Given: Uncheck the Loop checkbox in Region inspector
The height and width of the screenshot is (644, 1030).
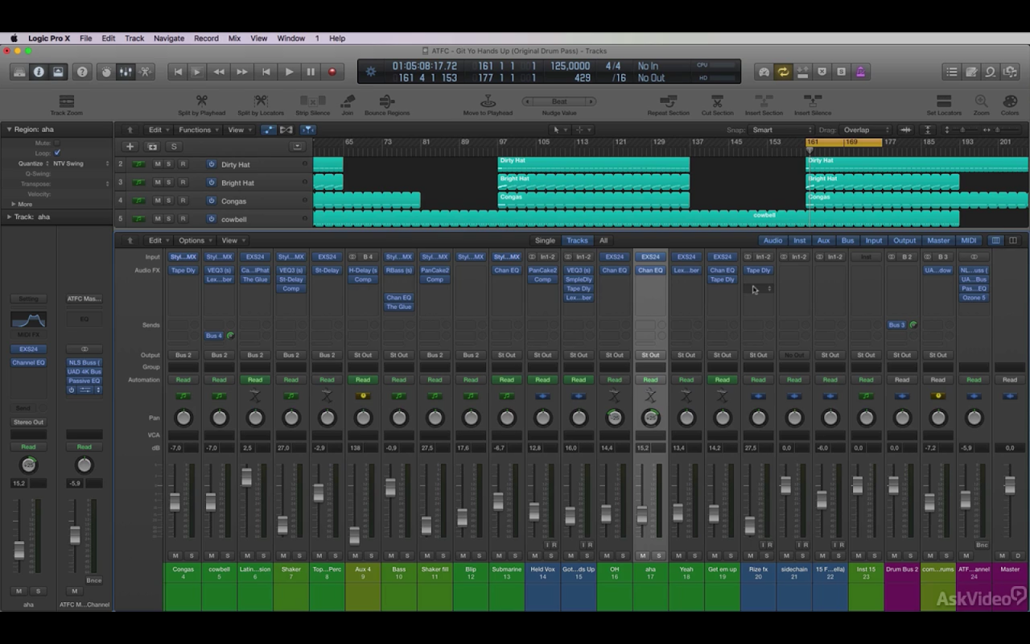Looking at the screenshot, I should (57, 153).
